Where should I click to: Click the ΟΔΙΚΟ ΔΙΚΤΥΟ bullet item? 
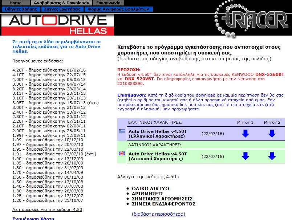click(x=150, y=189)
